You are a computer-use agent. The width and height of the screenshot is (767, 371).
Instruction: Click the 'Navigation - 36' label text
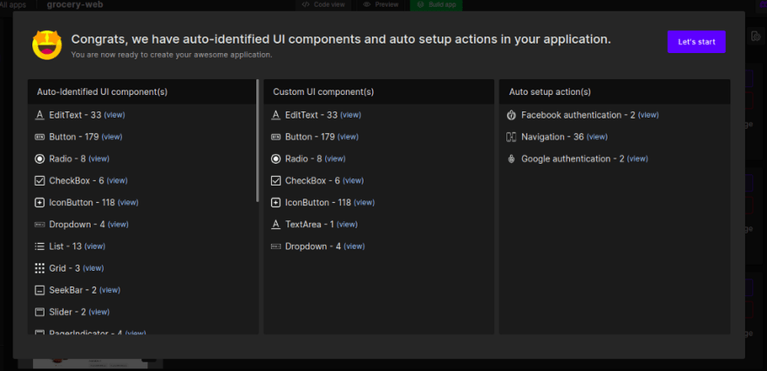pyautogui.click(x=553, y=137)
